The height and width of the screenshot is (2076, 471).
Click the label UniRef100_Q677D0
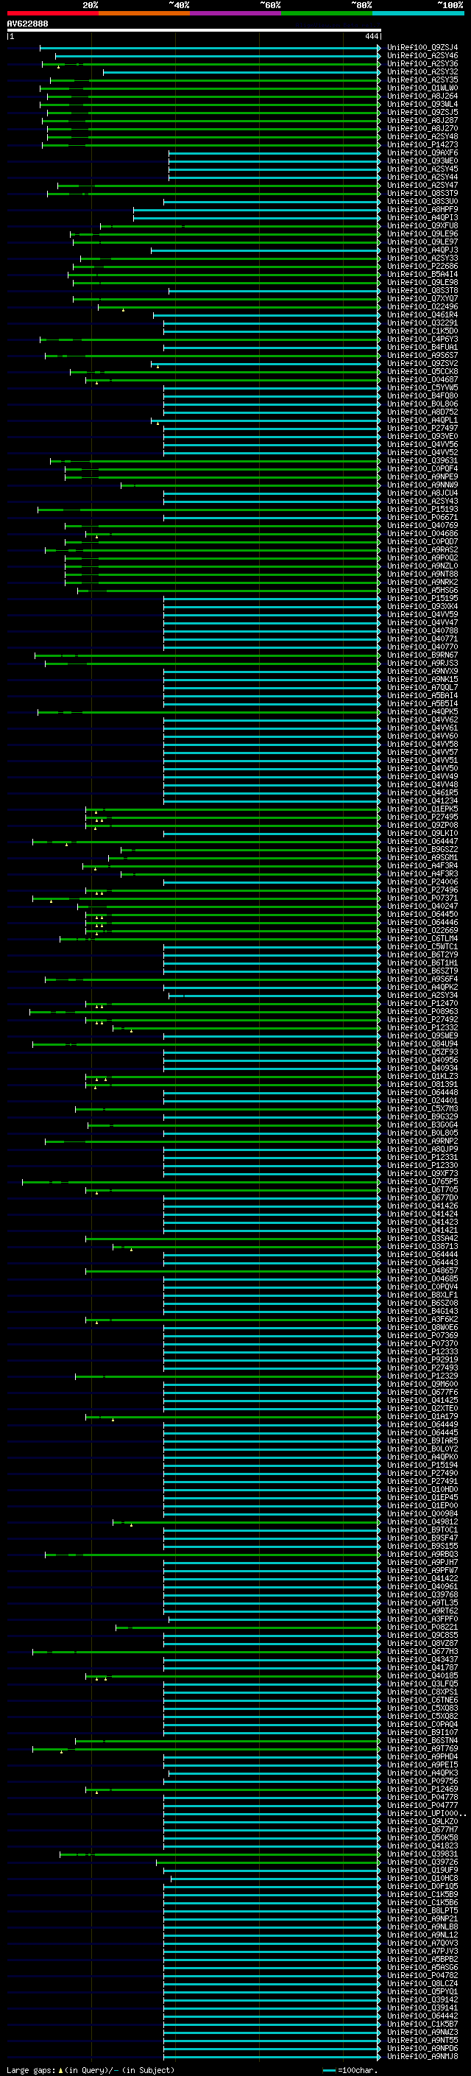pos(422,1197)
